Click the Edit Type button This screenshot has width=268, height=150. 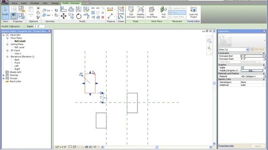[258, 49]
